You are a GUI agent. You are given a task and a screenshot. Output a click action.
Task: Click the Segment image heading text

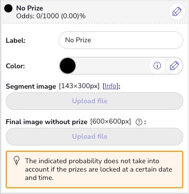tap(31, 87)
